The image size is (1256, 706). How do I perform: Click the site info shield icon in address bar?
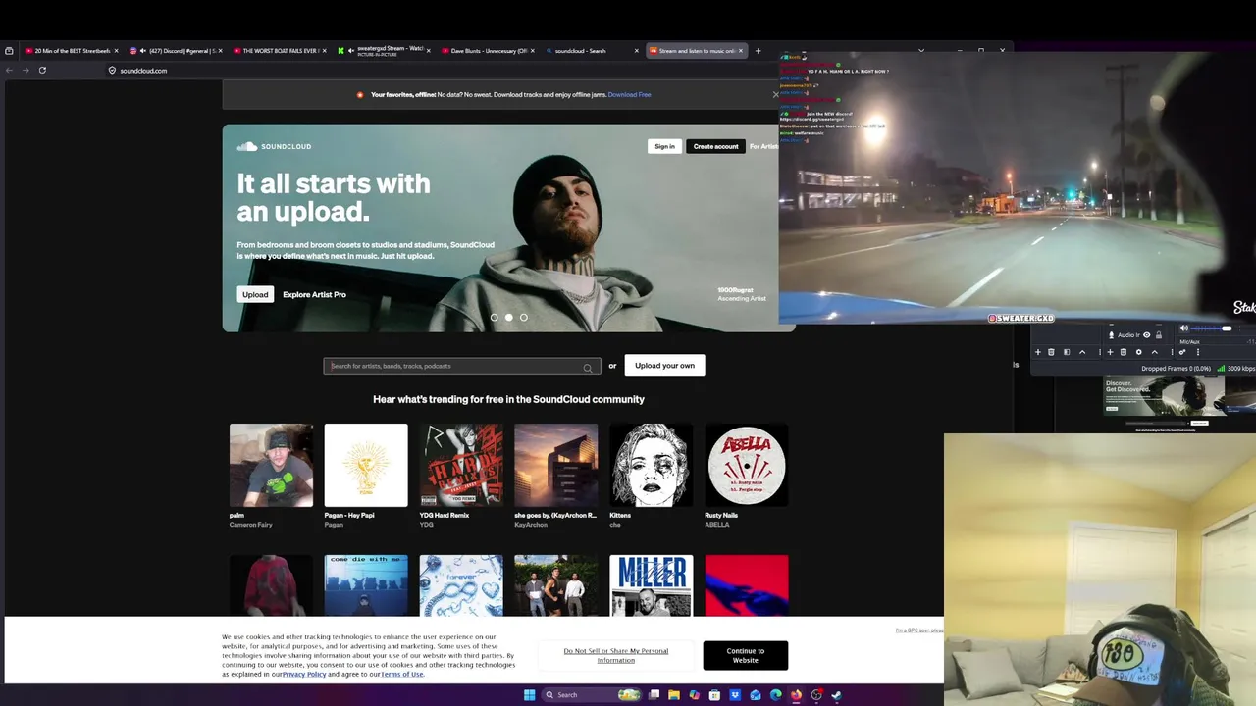click(x=112, y=71)
